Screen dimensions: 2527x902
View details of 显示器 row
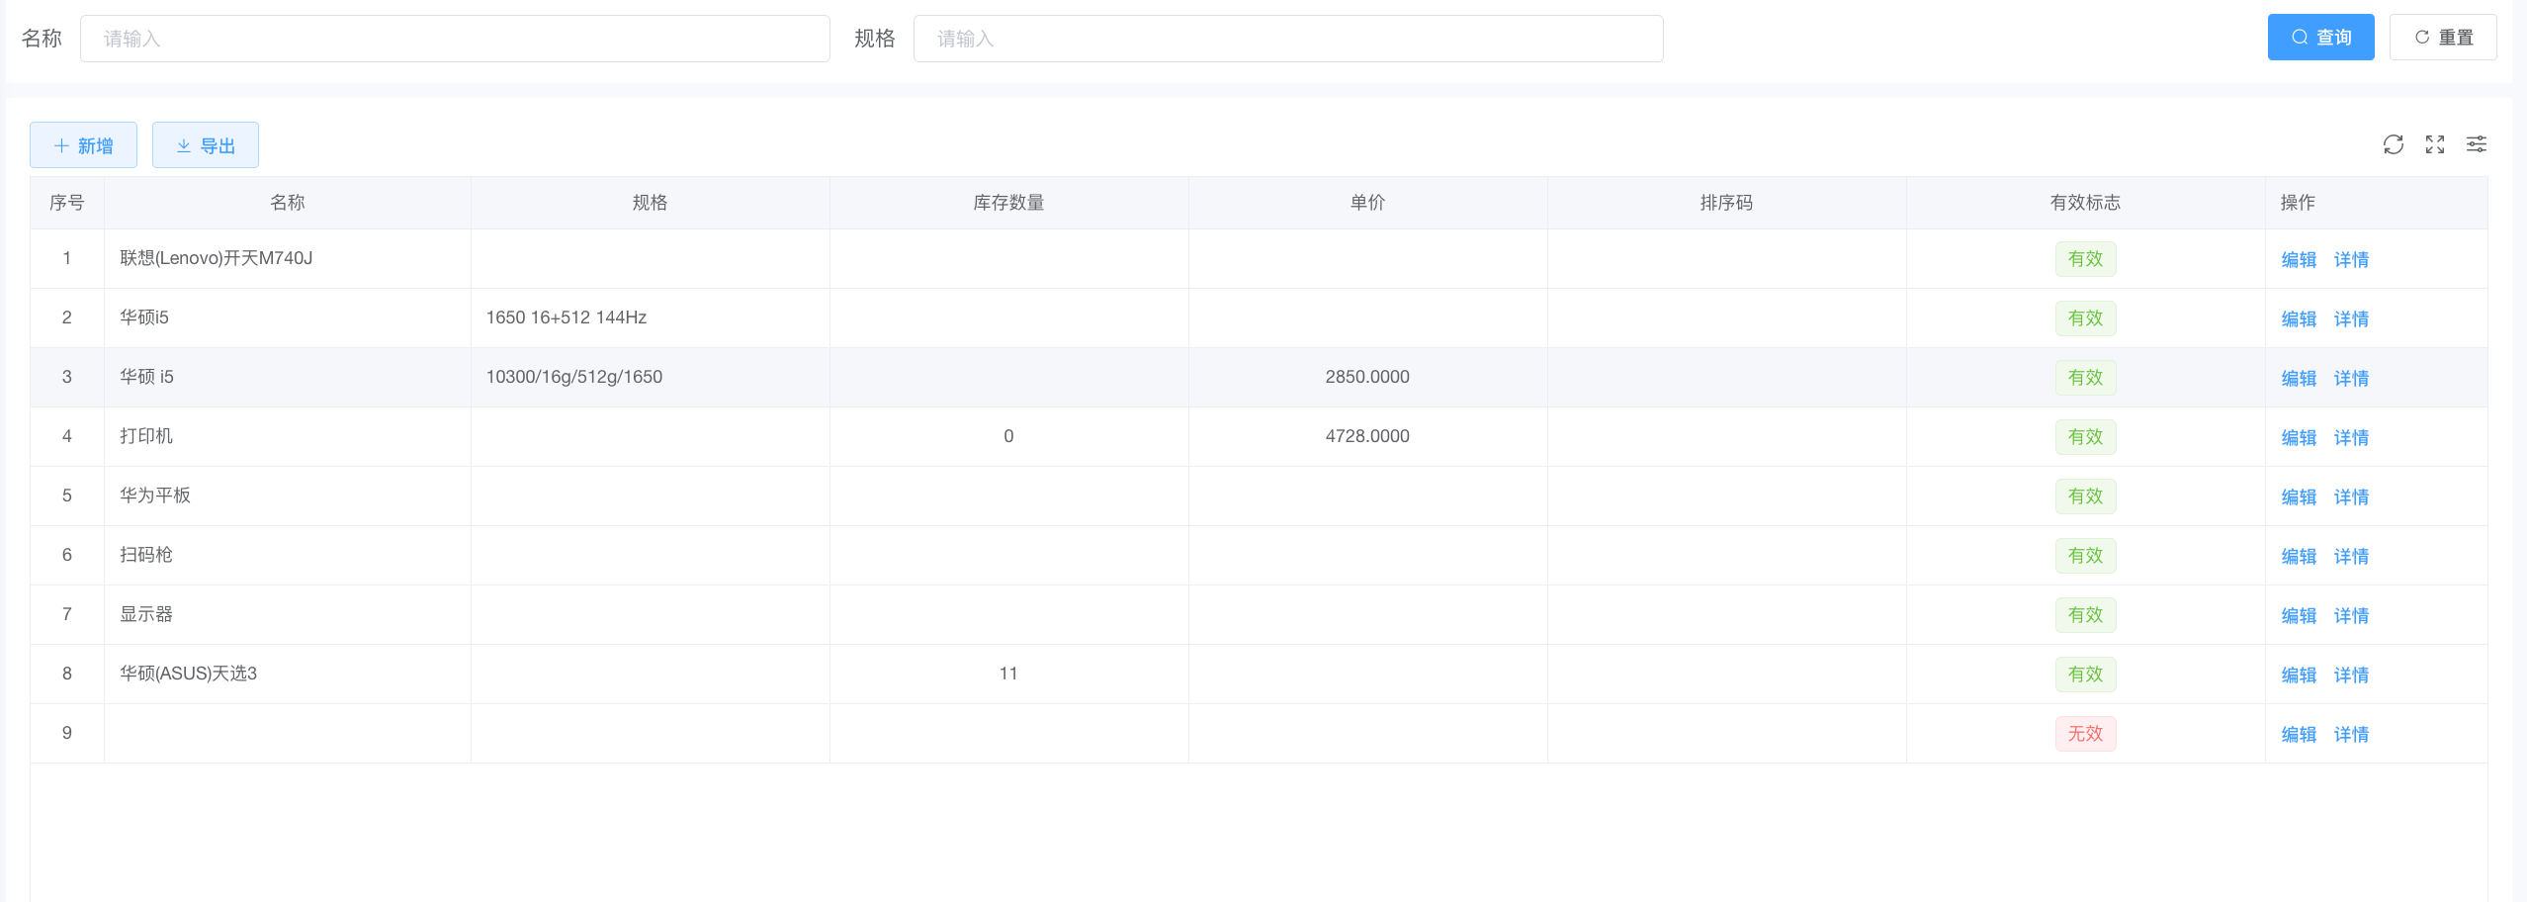2350,616
